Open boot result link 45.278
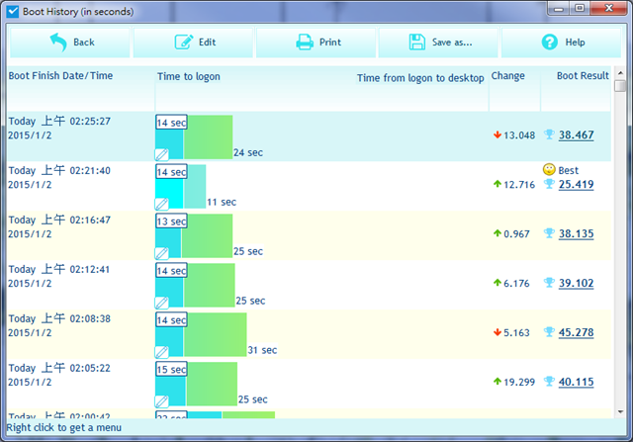Image resolution: width=633 pixels, height=442 pixels. [x=576, y=332]
